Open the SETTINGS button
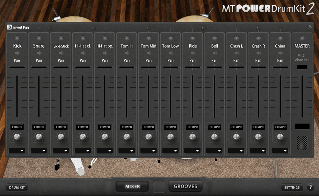 click(x=292, y=188)
